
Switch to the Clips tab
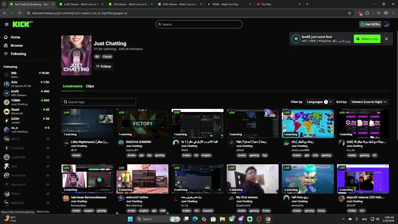pos(90,86)
